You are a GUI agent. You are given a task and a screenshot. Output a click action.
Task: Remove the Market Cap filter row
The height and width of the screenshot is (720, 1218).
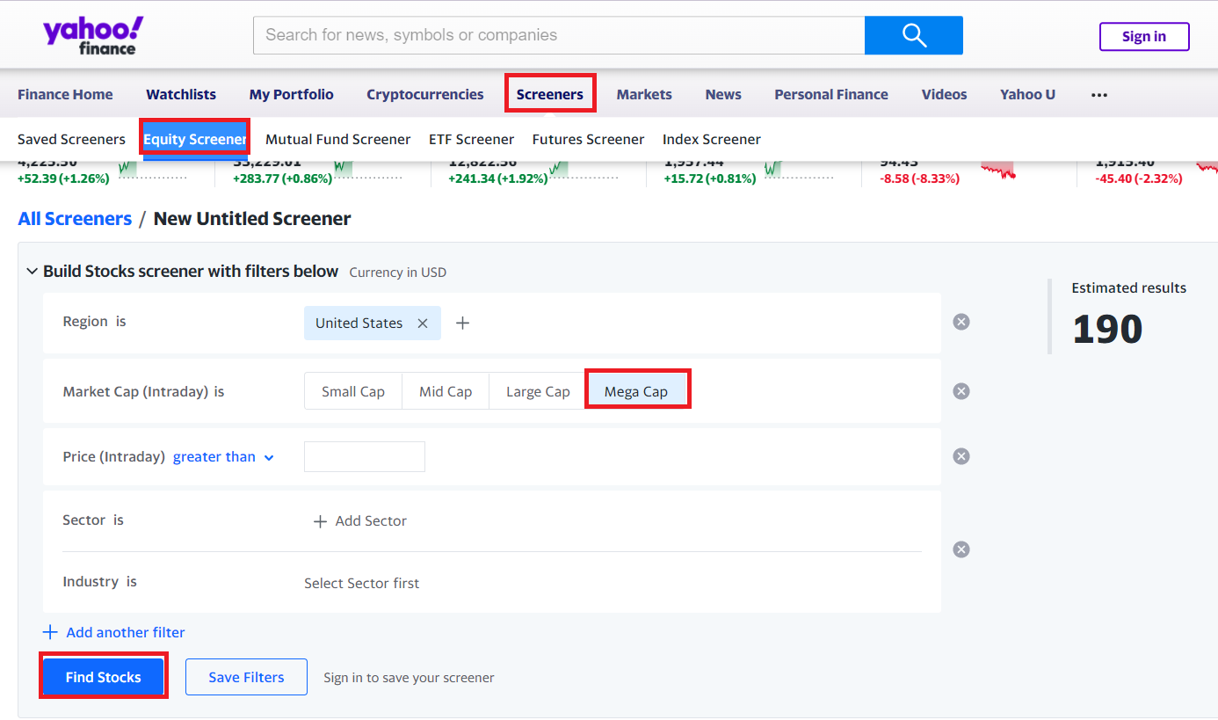point(961,391)
